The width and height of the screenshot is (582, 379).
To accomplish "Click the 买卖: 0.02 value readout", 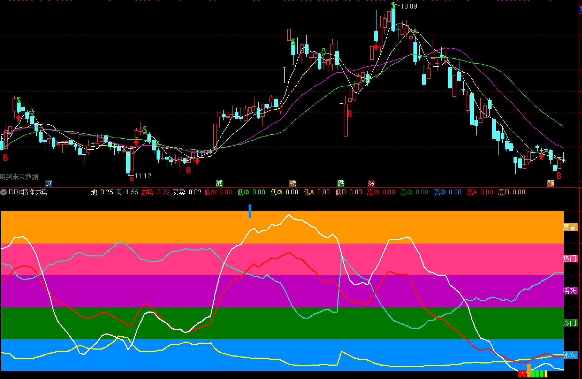I will point(187,192).
